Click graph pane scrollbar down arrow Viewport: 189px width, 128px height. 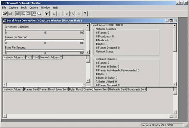pyautogui.click(x=88, y=52)
